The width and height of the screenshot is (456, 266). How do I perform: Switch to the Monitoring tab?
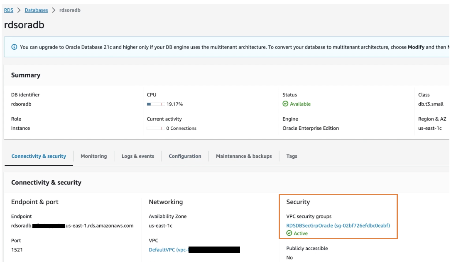tap(93, 156)
